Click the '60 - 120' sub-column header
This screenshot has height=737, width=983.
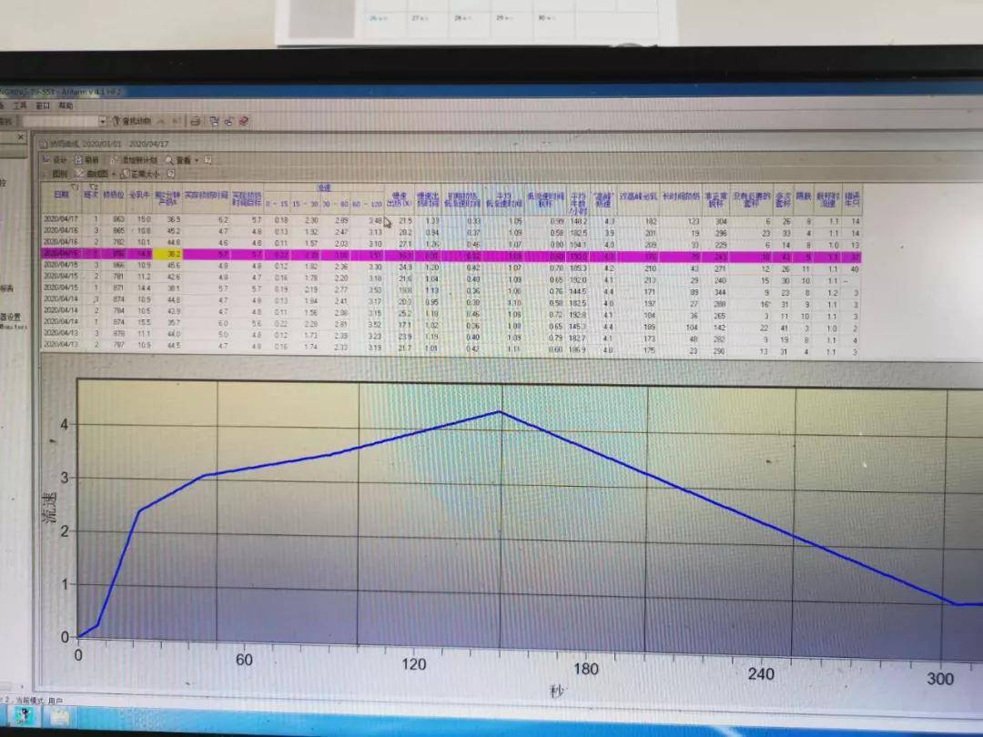(368, 205)
